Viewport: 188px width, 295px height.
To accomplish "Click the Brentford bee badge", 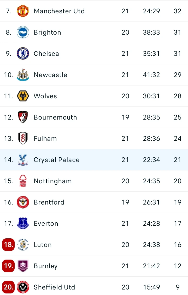I will click(x=23, y=202).
